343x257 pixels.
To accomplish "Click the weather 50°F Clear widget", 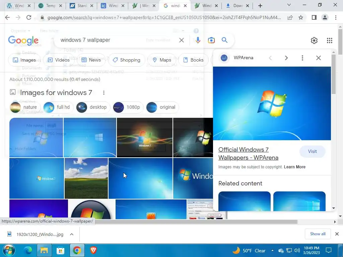I will click(249, 250).
